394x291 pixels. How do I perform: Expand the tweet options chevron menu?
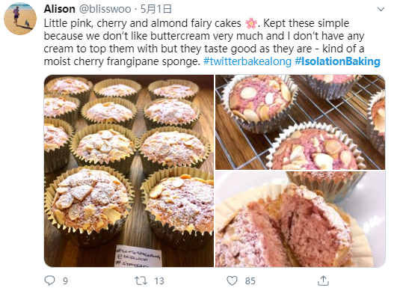[x=381, y=9]
